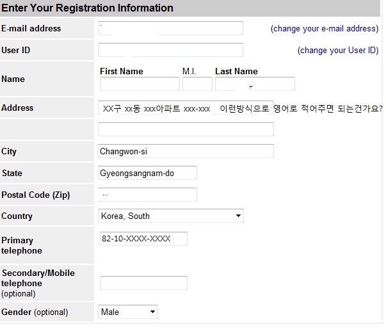This screenshot has height=331, width=386.
Task: Click the 'Primary telephone' label text
Action: [x=22, y=245]
